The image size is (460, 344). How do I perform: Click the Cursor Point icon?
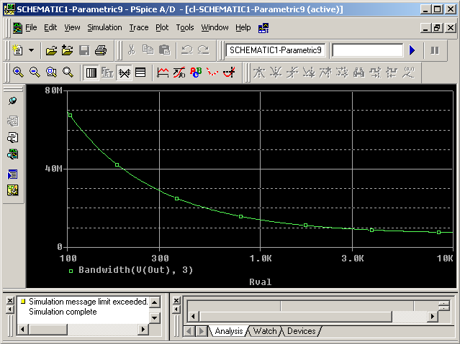click(x=342, y=73)
